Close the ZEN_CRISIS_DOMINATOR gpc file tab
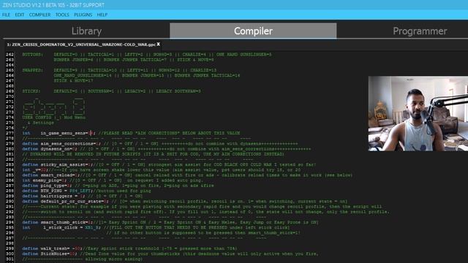The width and height of the screenshot is (468, 263). 159,44
